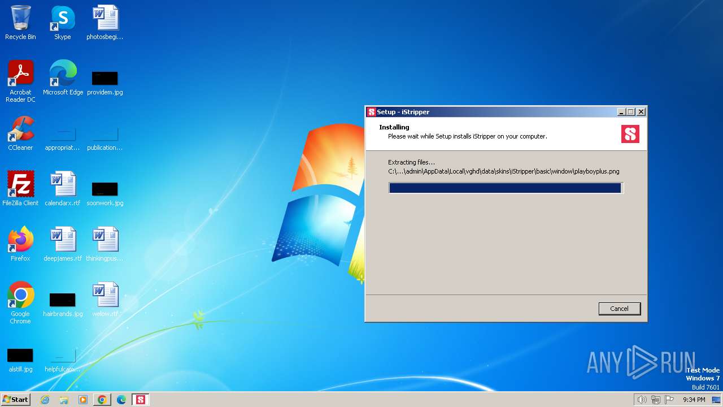Open the Start menu
The width and height of the screenshot is (723, 407).
click(15, 400)
